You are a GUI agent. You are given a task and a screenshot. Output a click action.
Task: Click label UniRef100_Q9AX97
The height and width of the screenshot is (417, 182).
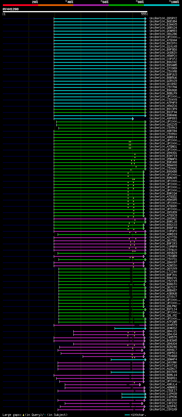point(163,262)
